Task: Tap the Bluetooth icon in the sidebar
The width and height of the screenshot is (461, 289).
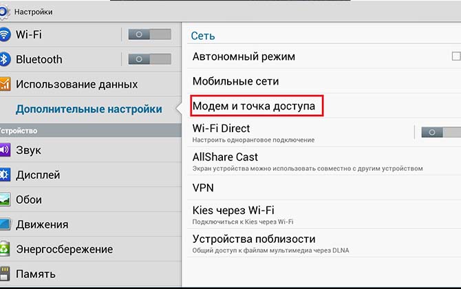Action: point(4,59)
